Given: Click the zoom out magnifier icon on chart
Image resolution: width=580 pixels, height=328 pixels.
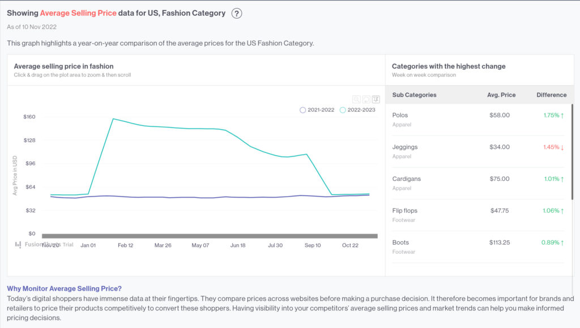Looking at the screenshot, I should pos(356,99).
